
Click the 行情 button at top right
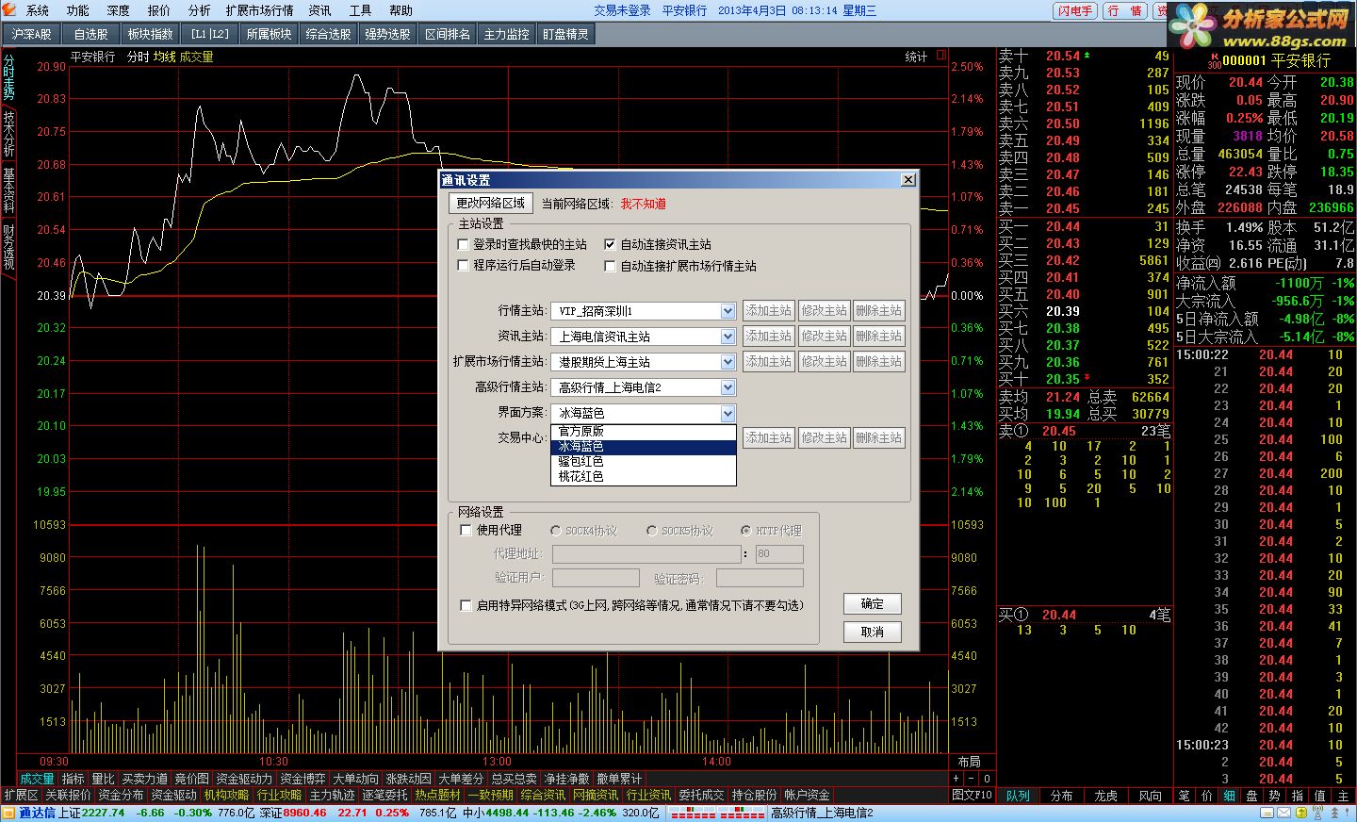point(1125,11)
